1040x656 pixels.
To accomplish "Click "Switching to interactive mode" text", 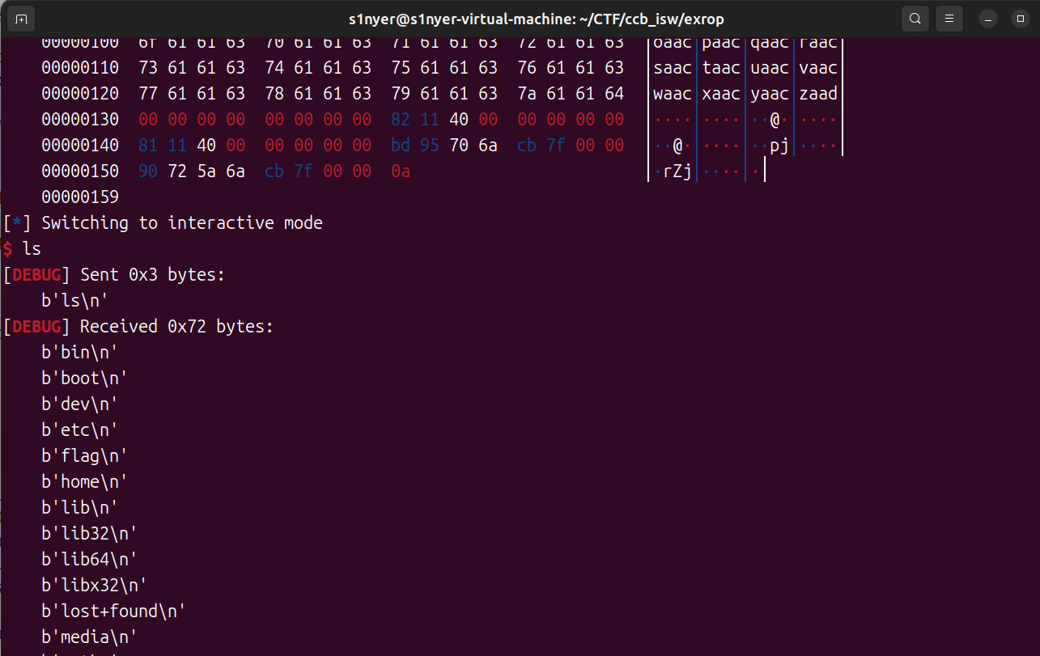I will [x=181, y=222].
